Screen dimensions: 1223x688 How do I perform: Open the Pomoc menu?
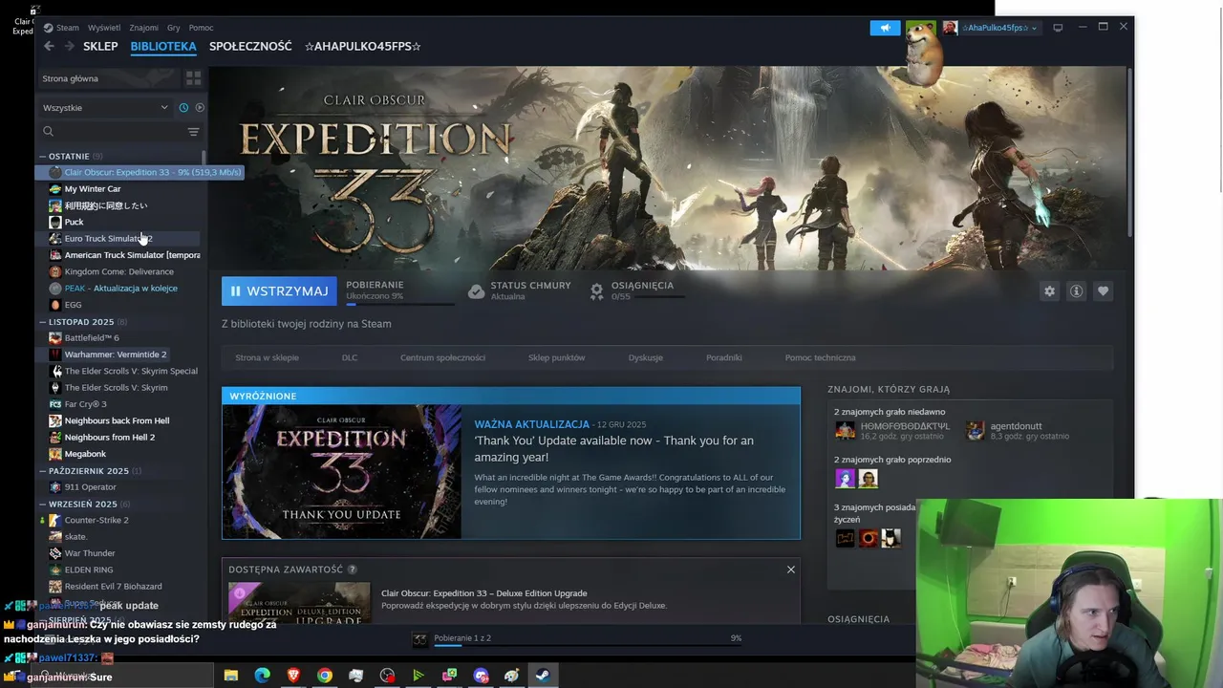click(x=201, y=28)
